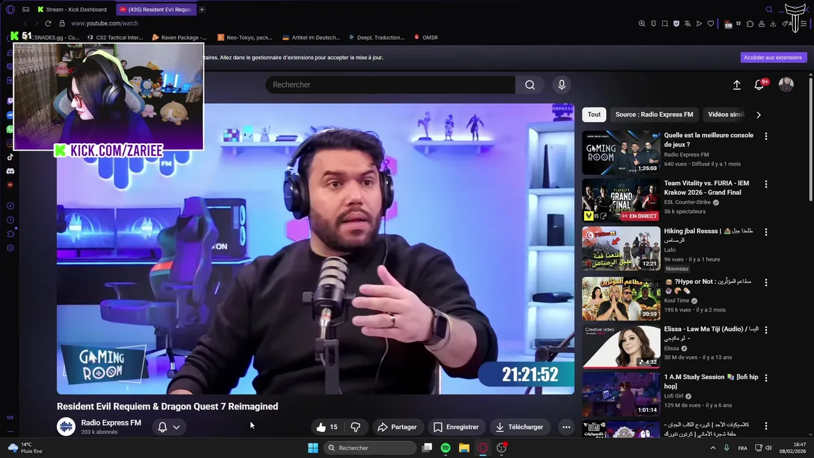814x458 pixels.
Task: Open sidebar Extensions cube icon
Action: (10, 234)
